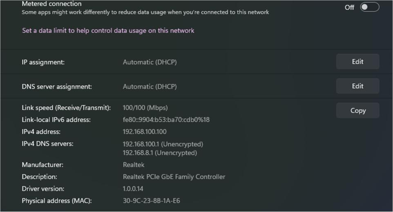Copy the network properties
393x212 pixels.
[x=357, y=111]
